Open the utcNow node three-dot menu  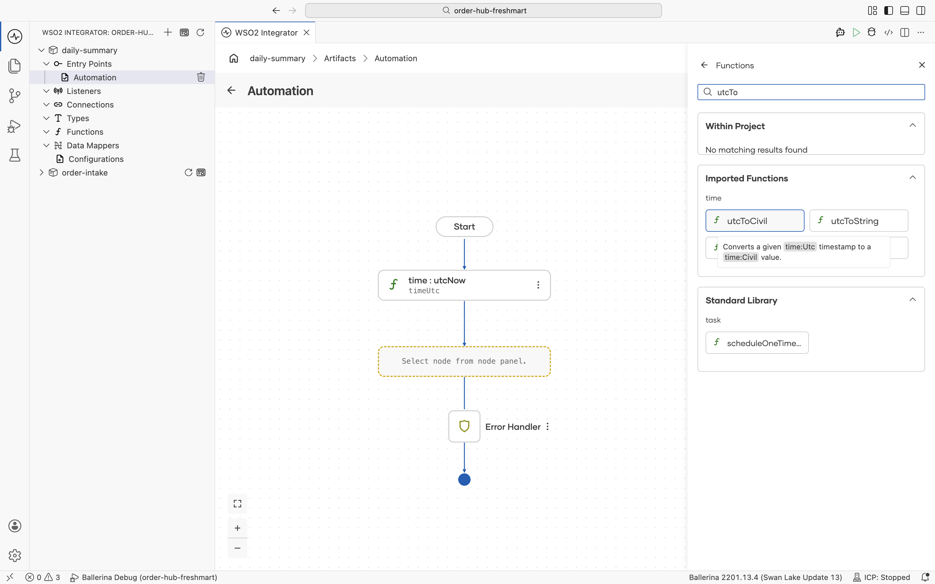538,285
